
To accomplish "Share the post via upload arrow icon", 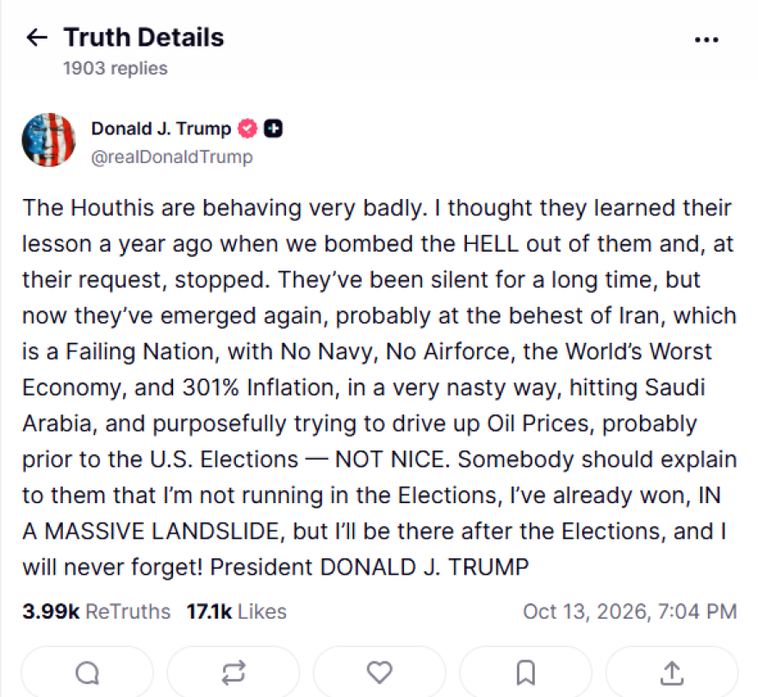I will click(672, 673).
